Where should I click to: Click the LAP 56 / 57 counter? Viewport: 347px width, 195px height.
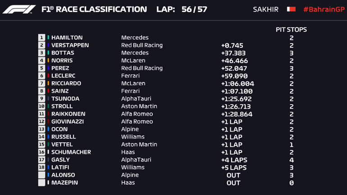[x=182, y=9]
